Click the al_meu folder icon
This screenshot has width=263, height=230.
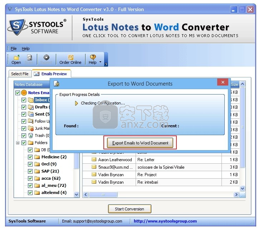click(37, 185)
